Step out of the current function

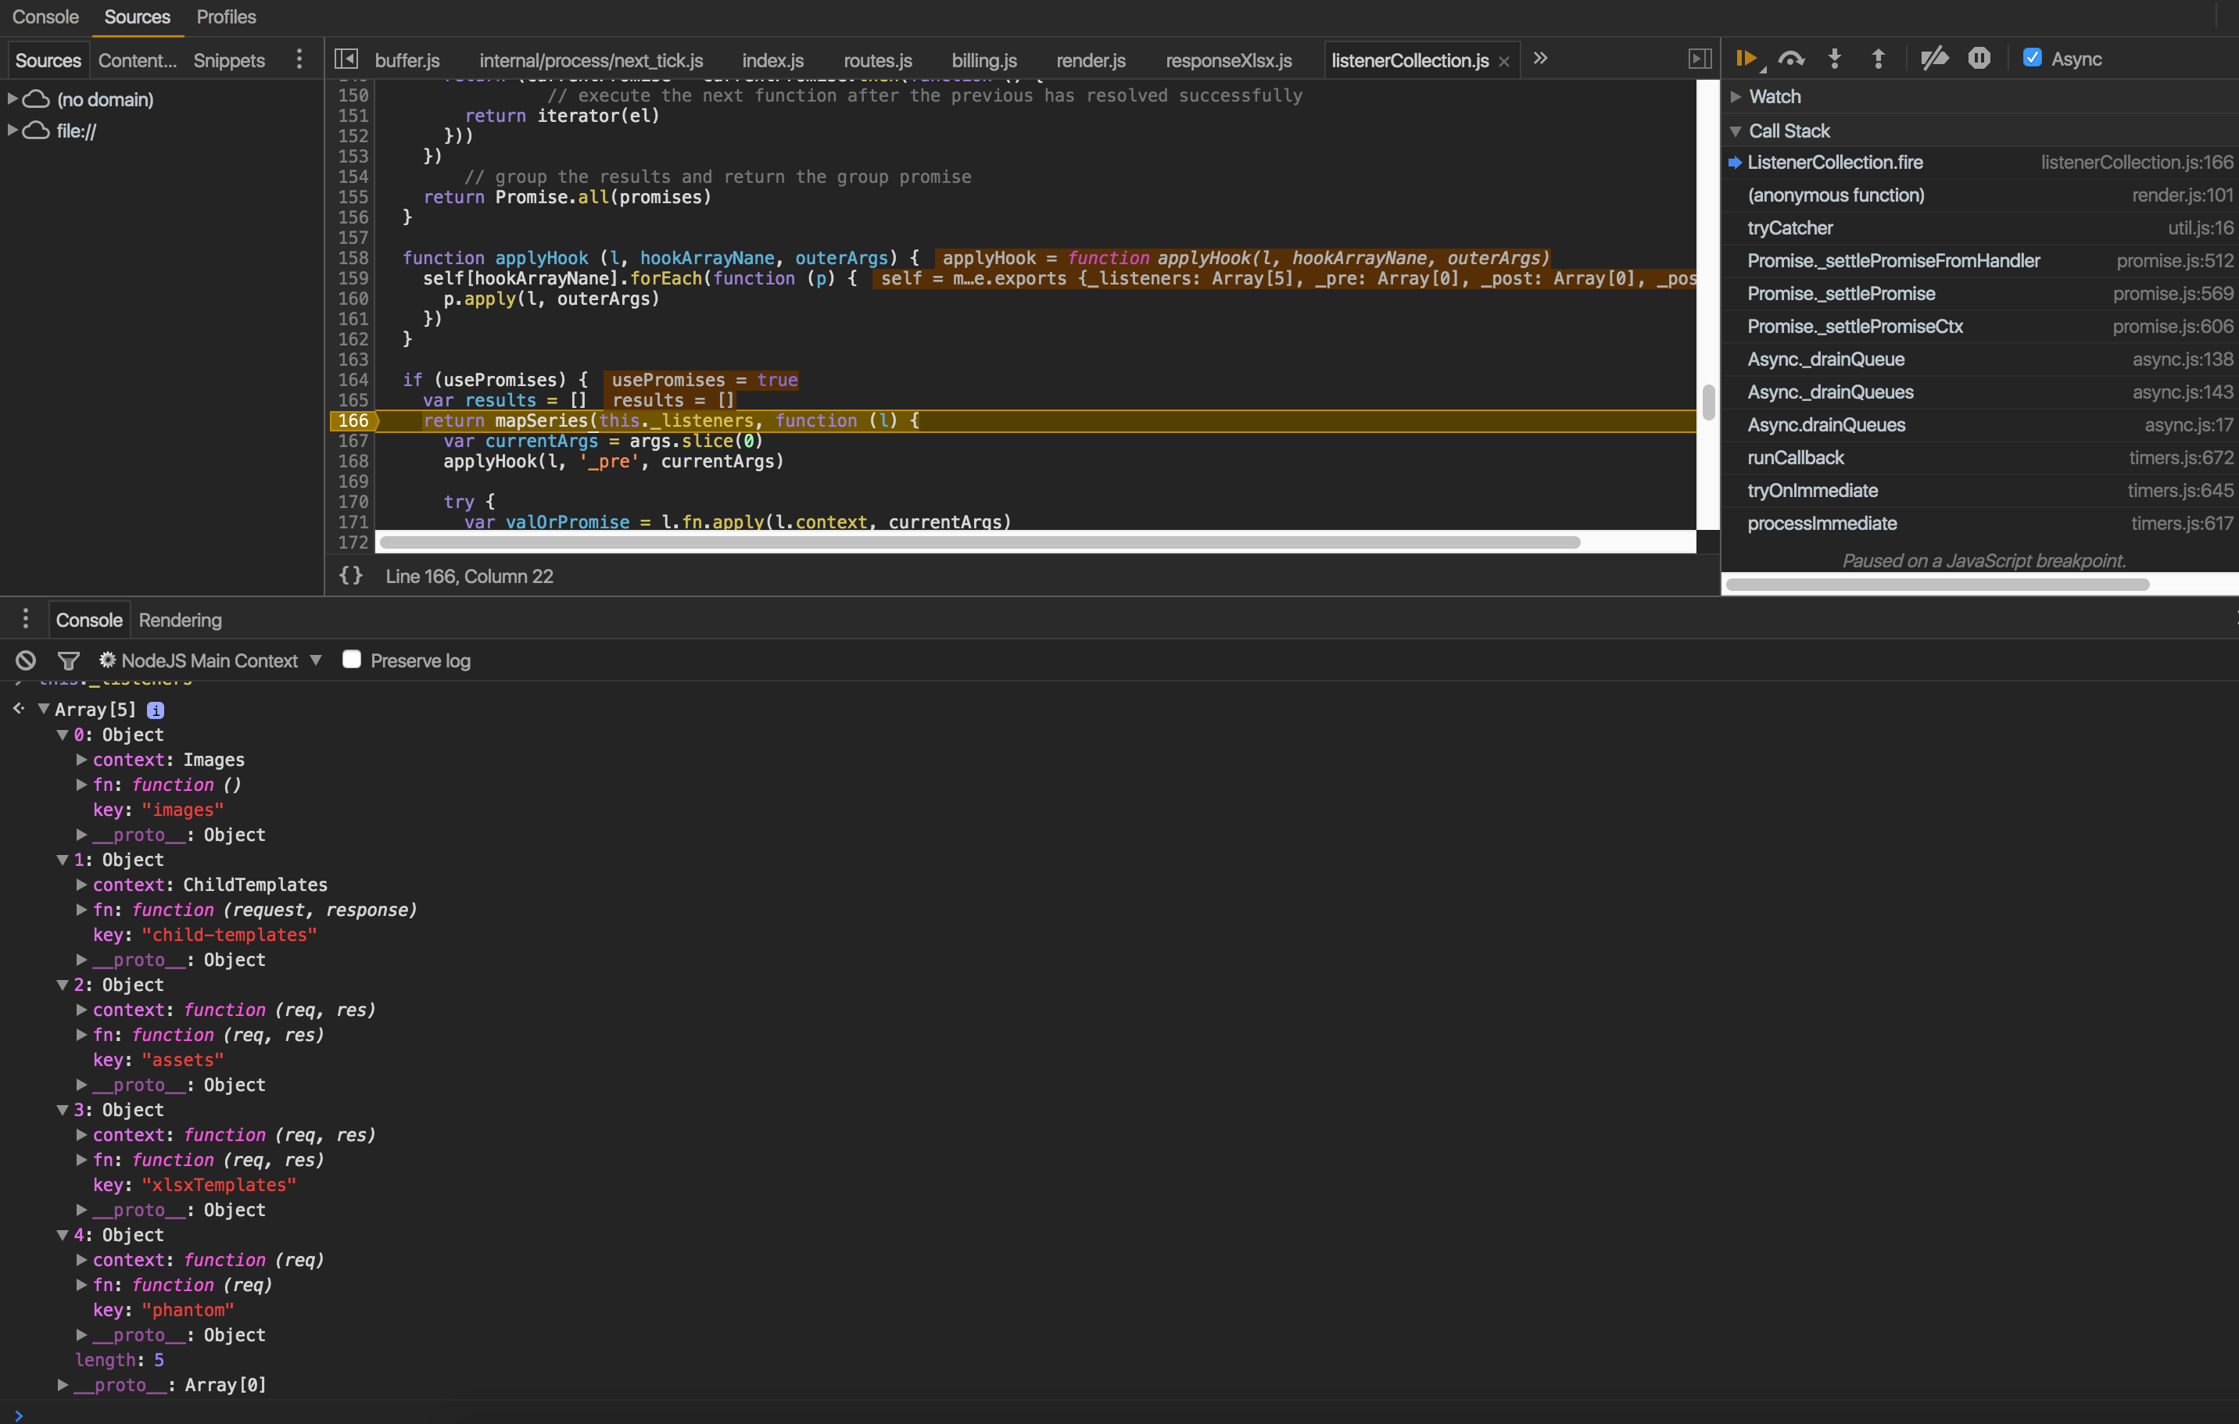tap(1877, 58)
